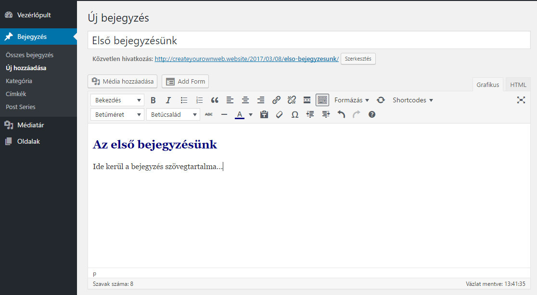Remove link with the unlink icon

coord(292,100)
